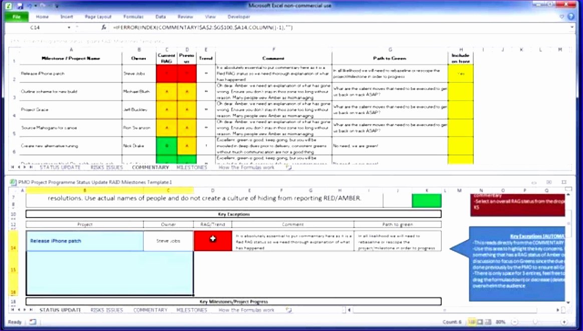
Task: Switch to the Review ribbon tab
Action: 185,16
